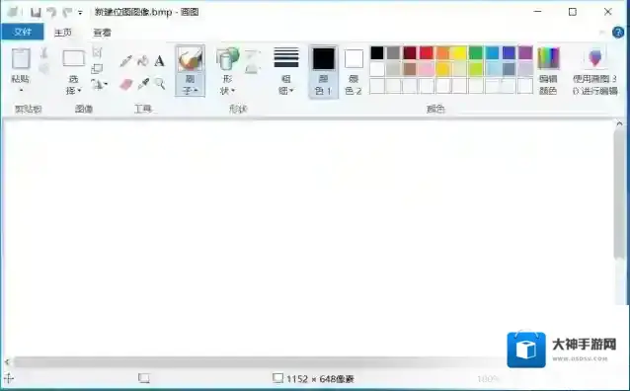
Task: Collapse the ribbon with the chevron
Action: click(x=602, y=33)
